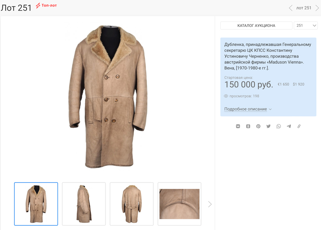Click the $1 920 price text
Viewport: 321px width, 230px height.
[x=299, y=84]
